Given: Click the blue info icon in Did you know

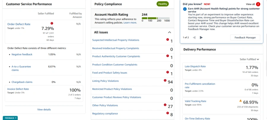Looking at the screenshot, I should [185, 9].
